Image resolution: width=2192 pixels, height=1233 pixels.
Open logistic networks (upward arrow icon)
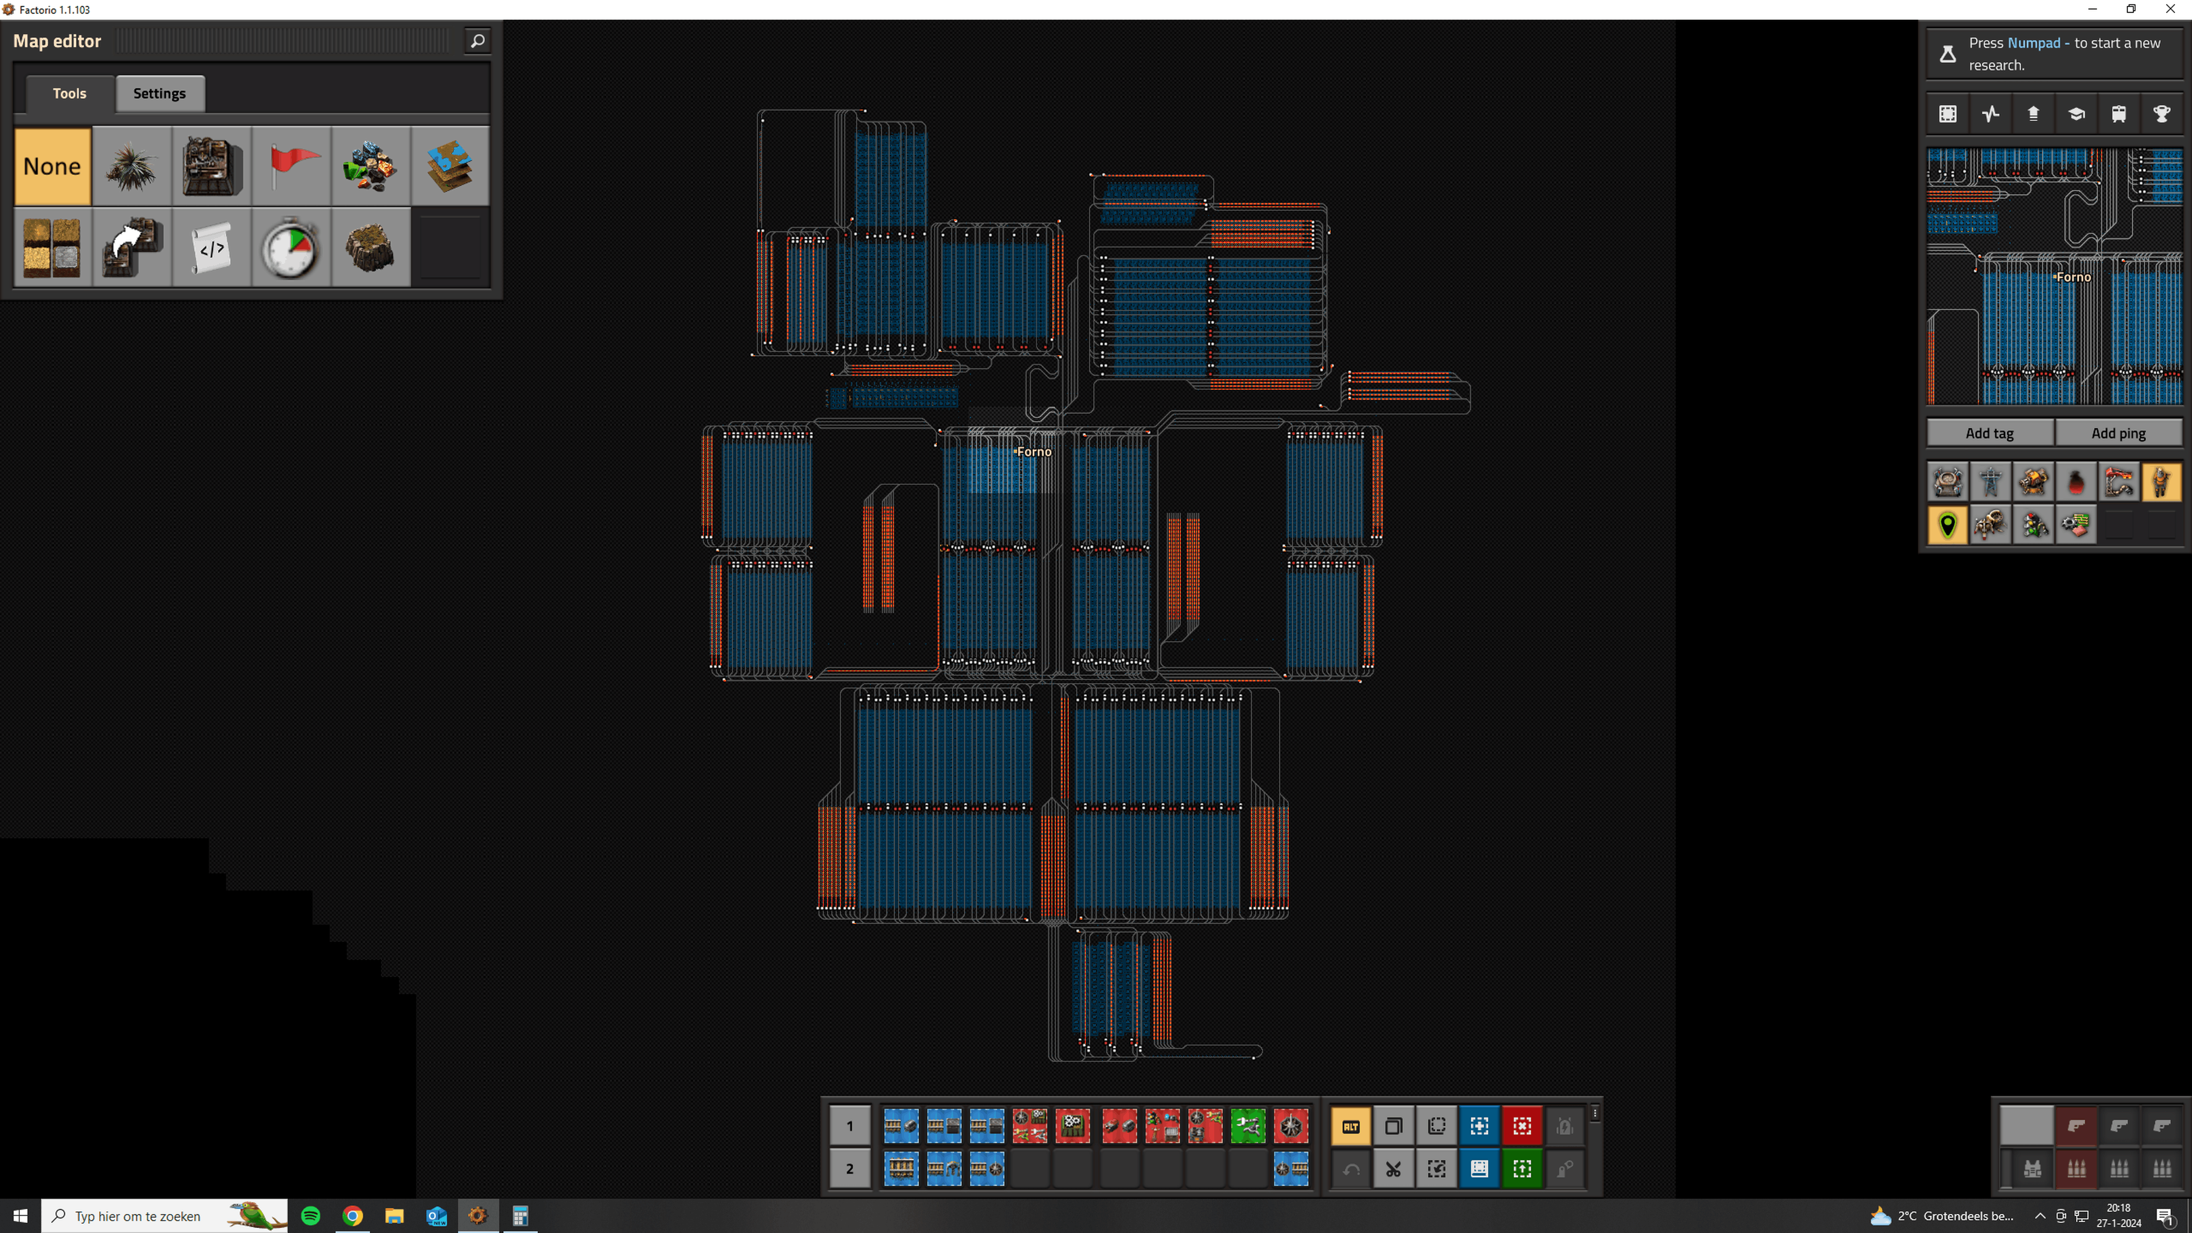tap(2034, 114)
